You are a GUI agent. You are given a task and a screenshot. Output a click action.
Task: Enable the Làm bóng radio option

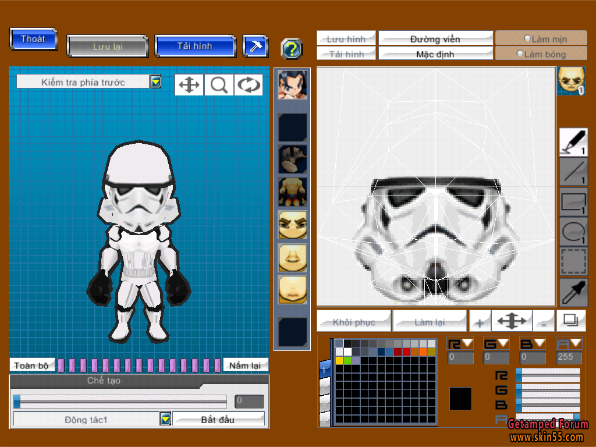[520, 53]
